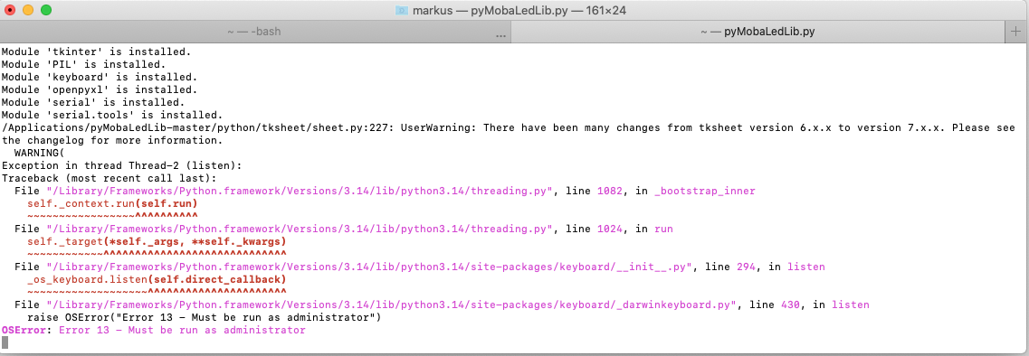The height and width of the screenshot is (356, 1029).
Task: Click the line "Module 'serial.tools' is installed."
Action: coord(112,115)
